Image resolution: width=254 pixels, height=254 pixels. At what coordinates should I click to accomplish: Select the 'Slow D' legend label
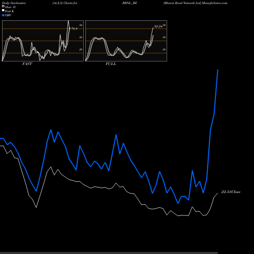click(10, 7)
